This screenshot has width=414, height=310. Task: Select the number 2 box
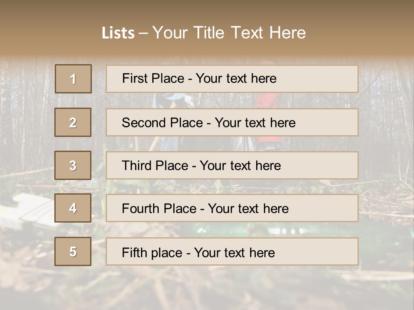click(73, 122)
